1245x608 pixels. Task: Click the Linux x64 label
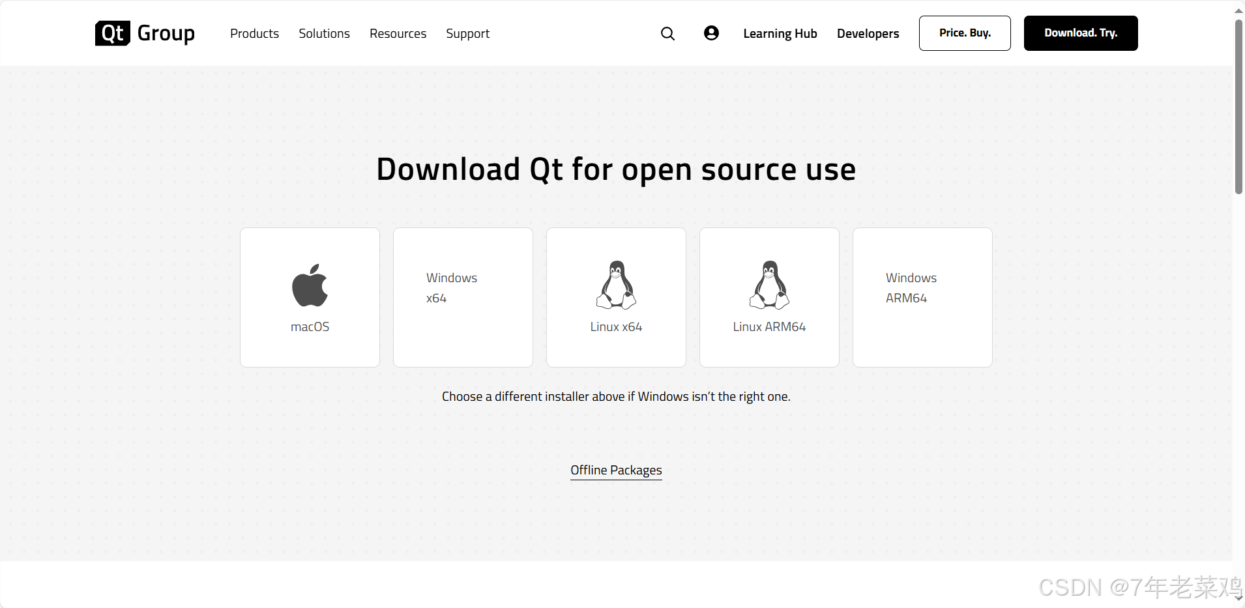(616, 326)
